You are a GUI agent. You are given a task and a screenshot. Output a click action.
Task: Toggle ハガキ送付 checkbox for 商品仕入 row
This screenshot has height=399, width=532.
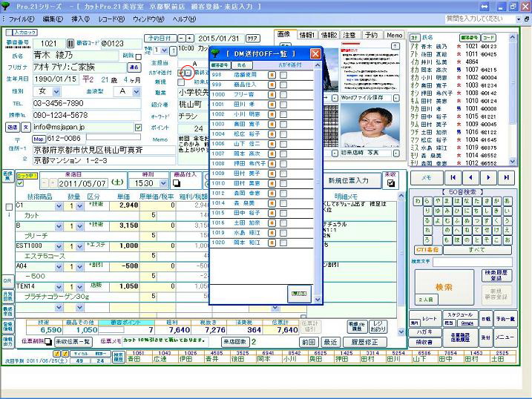tap(283, 85)
